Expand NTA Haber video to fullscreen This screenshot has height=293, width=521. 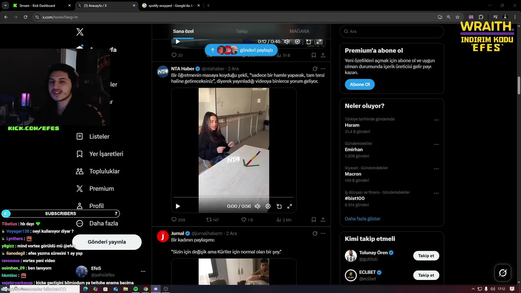pos(290,206)
